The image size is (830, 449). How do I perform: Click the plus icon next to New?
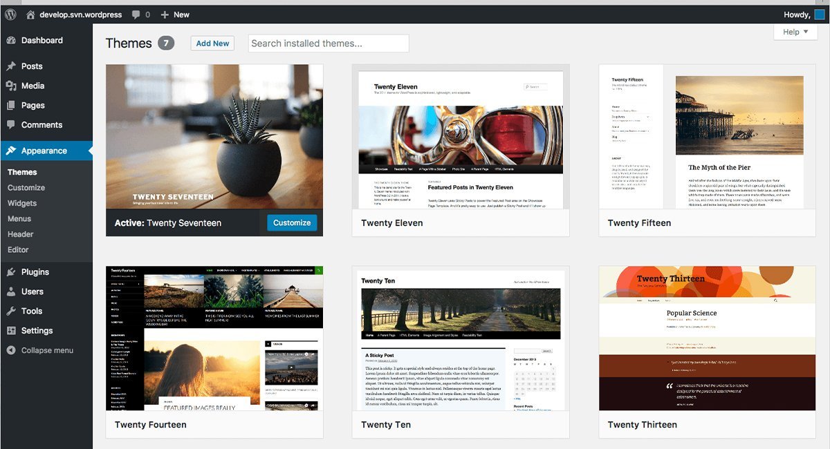click(165, 15)
